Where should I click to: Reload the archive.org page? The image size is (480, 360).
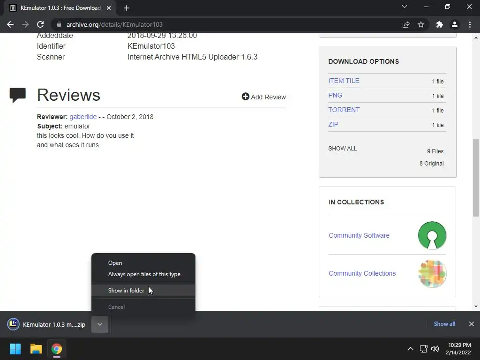pos(40,24)
